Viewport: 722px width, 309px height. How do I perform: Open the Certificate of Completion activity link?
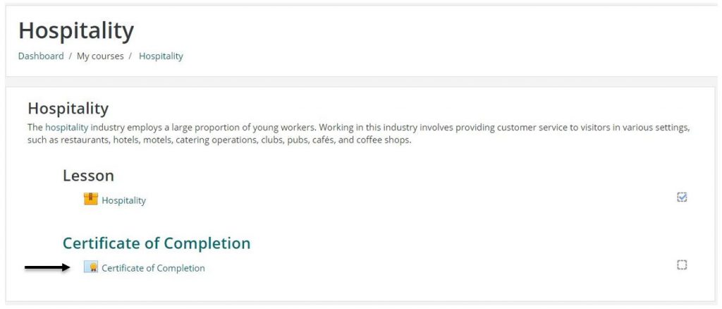click(153, 268)
